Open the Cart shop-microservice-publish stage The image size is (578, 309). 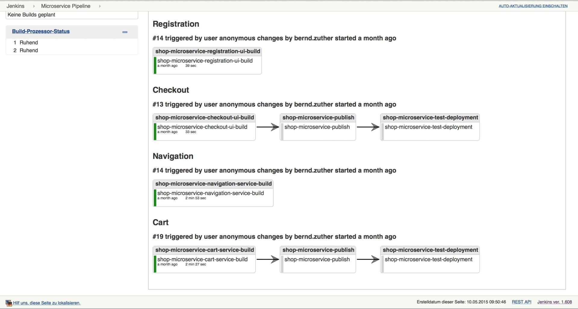click(317, 259)
